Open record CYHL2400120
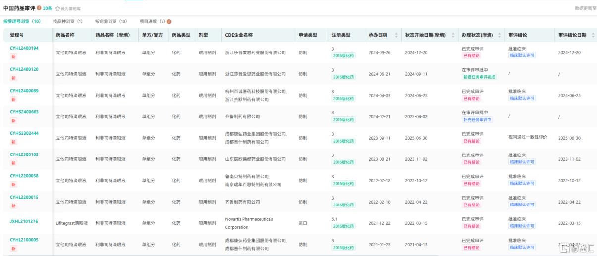597x256 pixels. click(x=24, y=69)
